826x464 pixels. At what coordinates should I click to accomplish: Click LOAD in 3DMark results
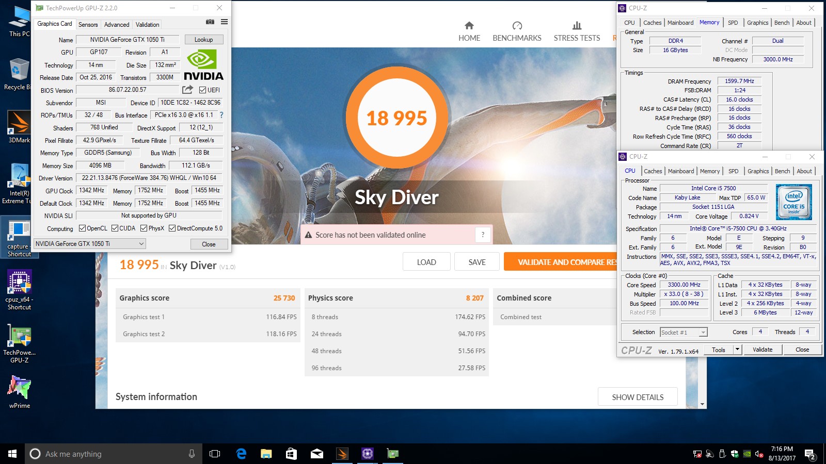(x=426, y=262)
